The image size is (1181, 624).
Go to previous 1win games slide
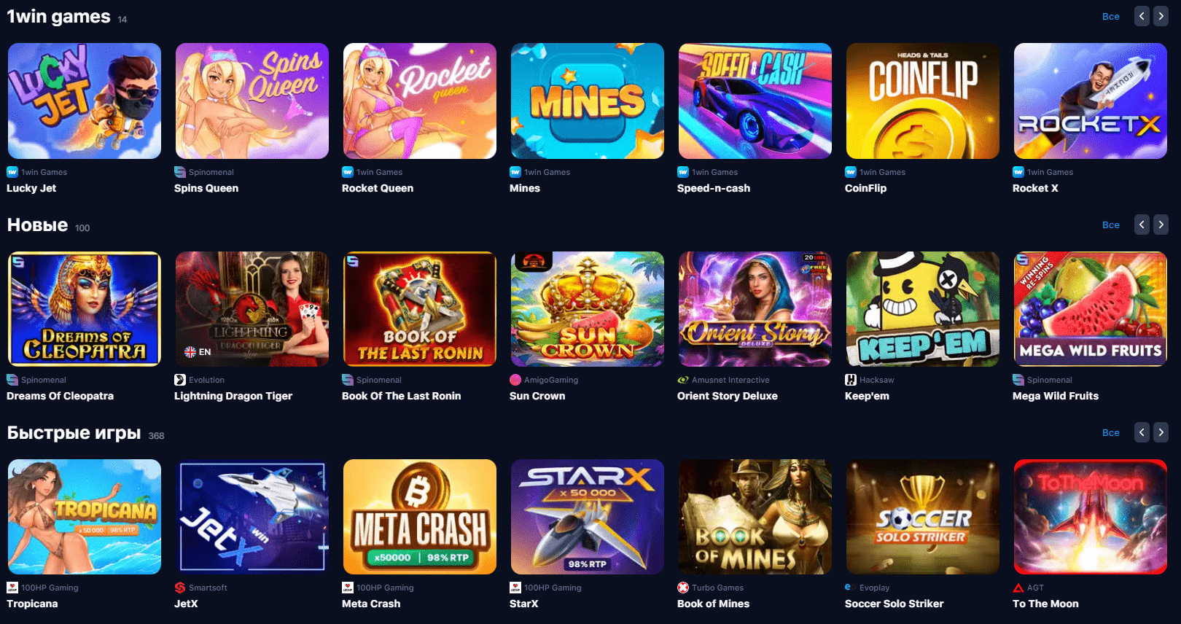coord(1142,16)
